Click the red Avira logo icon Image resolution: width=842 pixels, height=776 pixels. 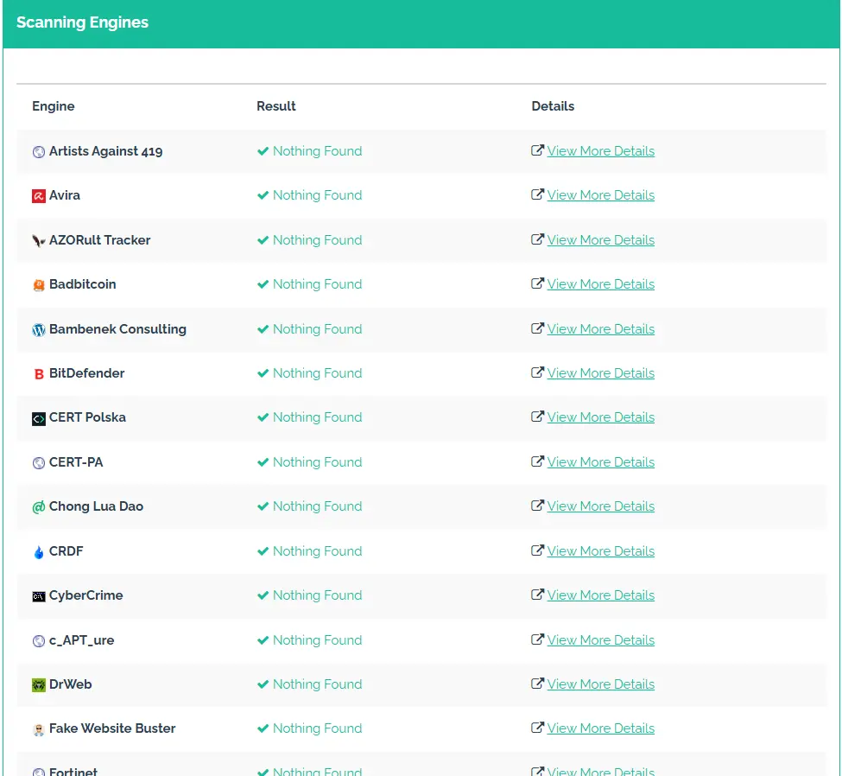click(39, 196)
